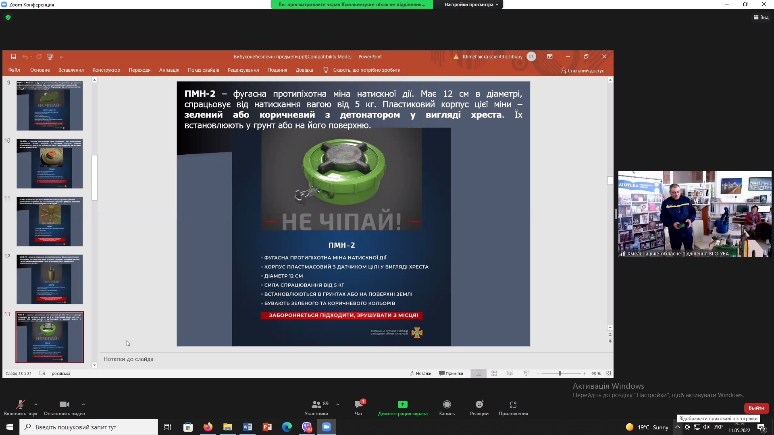Click the green Demonstration screen share icon
Screen dimensions: 774x435
click(x=402, y=404)
